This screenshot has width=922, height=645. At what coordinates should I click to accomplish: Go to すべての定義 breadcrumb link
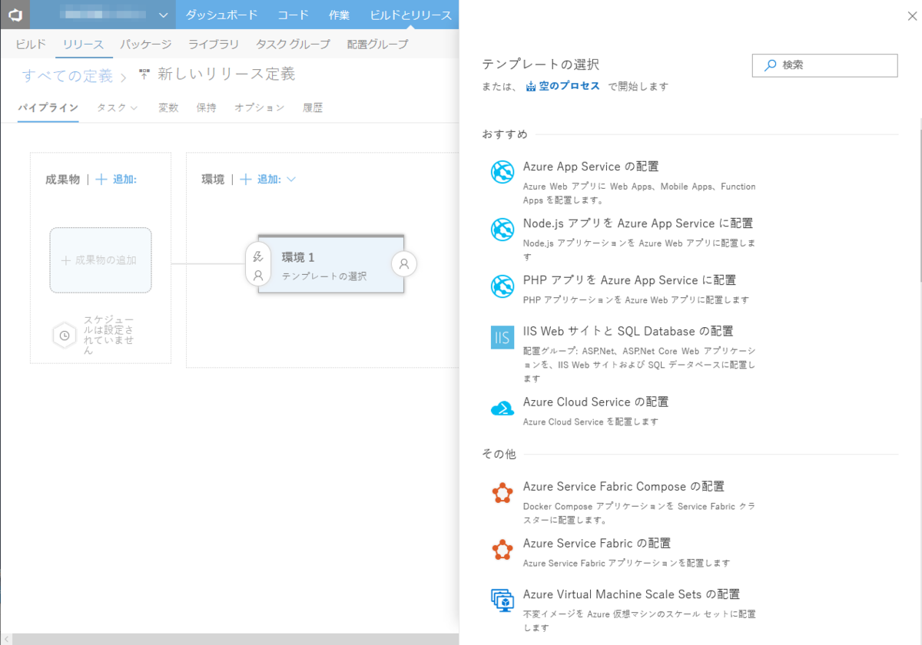pos(67,75)
